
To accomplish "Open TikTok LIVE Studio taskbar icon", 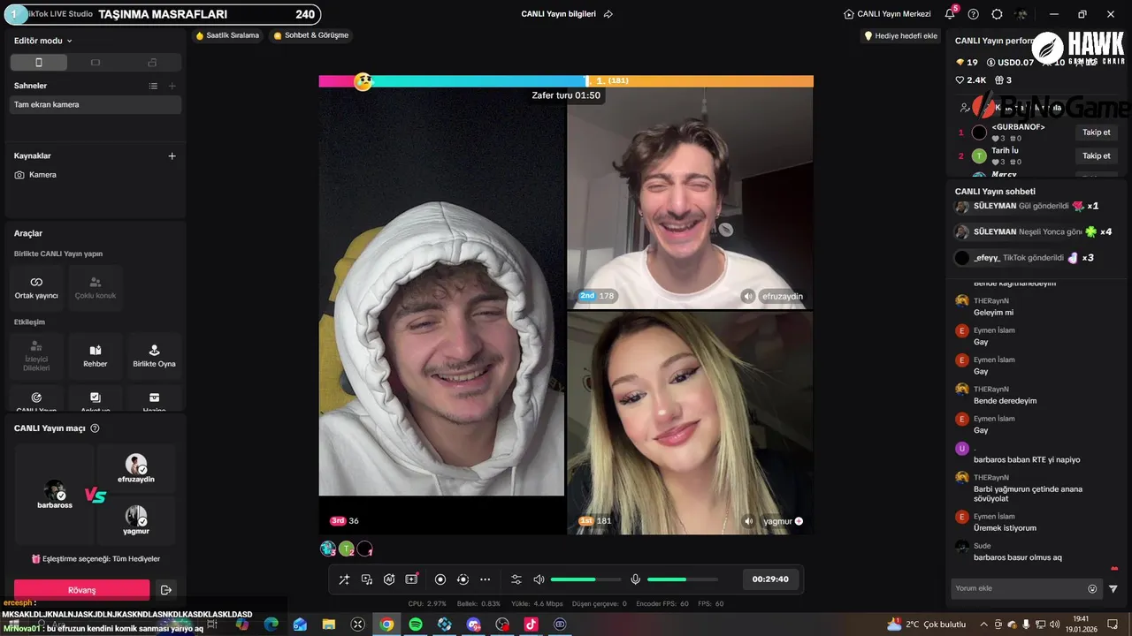I will pos(531,624).
